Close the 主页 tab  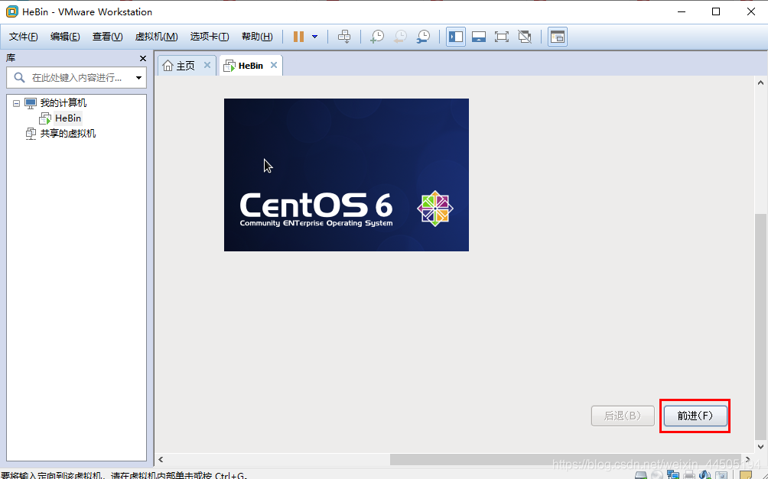click(207, 65)
